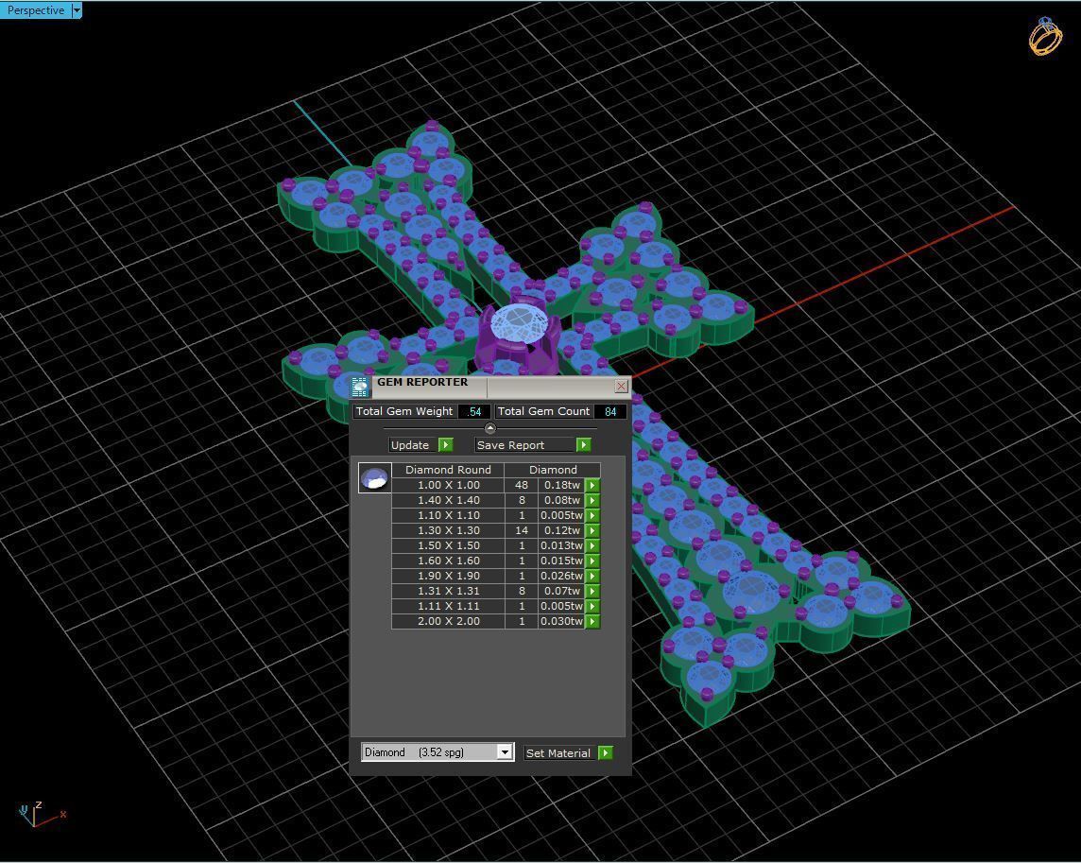Select the 1.00 X 1.00 size cell
Screen dimensions: 1081x863
(448, 485)
